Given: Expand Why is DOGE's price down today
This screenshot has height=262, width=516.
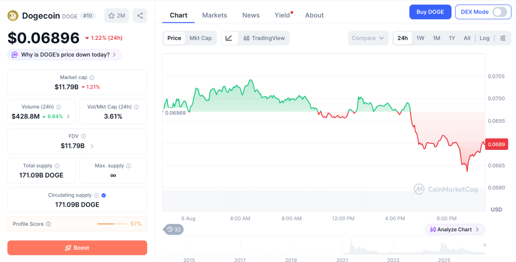Looking at the screenshot, I should tap(64, 55).
